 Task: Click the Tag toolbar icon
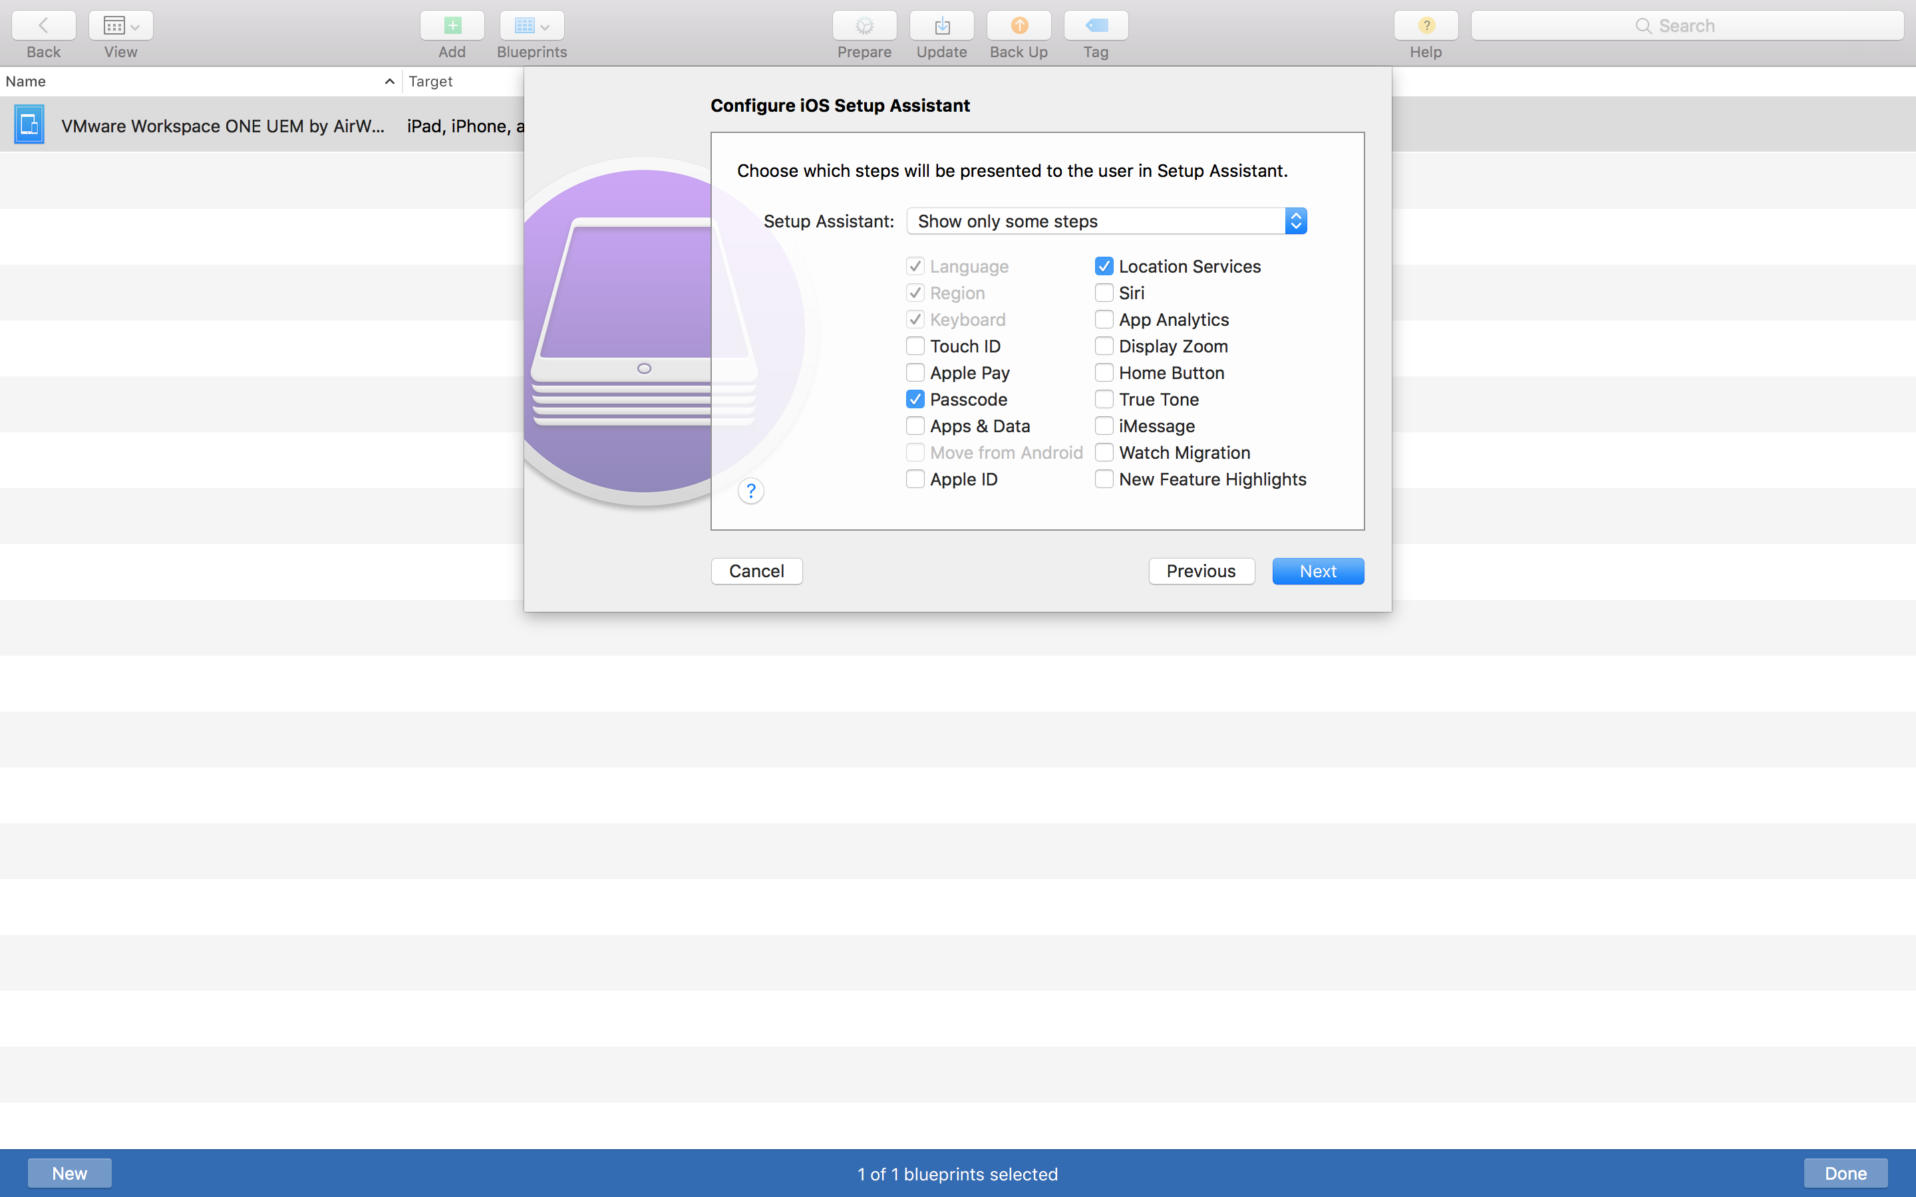1096,25
